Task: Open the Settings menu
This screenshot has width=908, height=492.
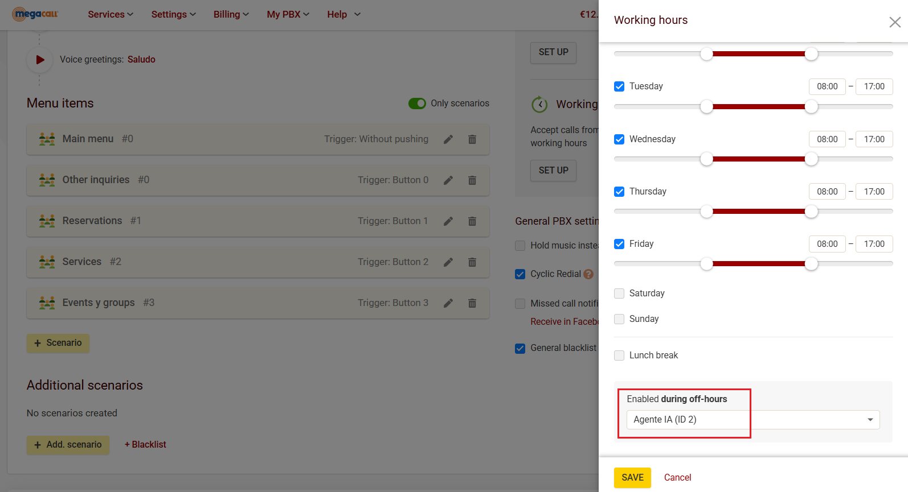Action: tap(173, 14)
